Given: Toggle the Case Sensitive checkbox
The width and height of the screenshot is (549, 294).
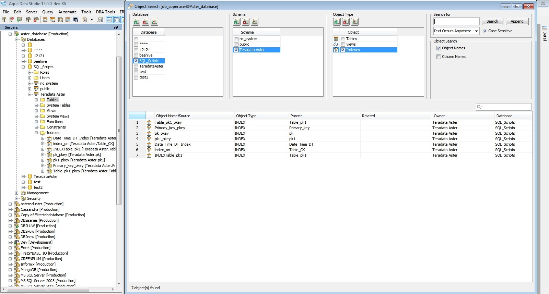Looking at the screenshot, I should pos(485,31).
